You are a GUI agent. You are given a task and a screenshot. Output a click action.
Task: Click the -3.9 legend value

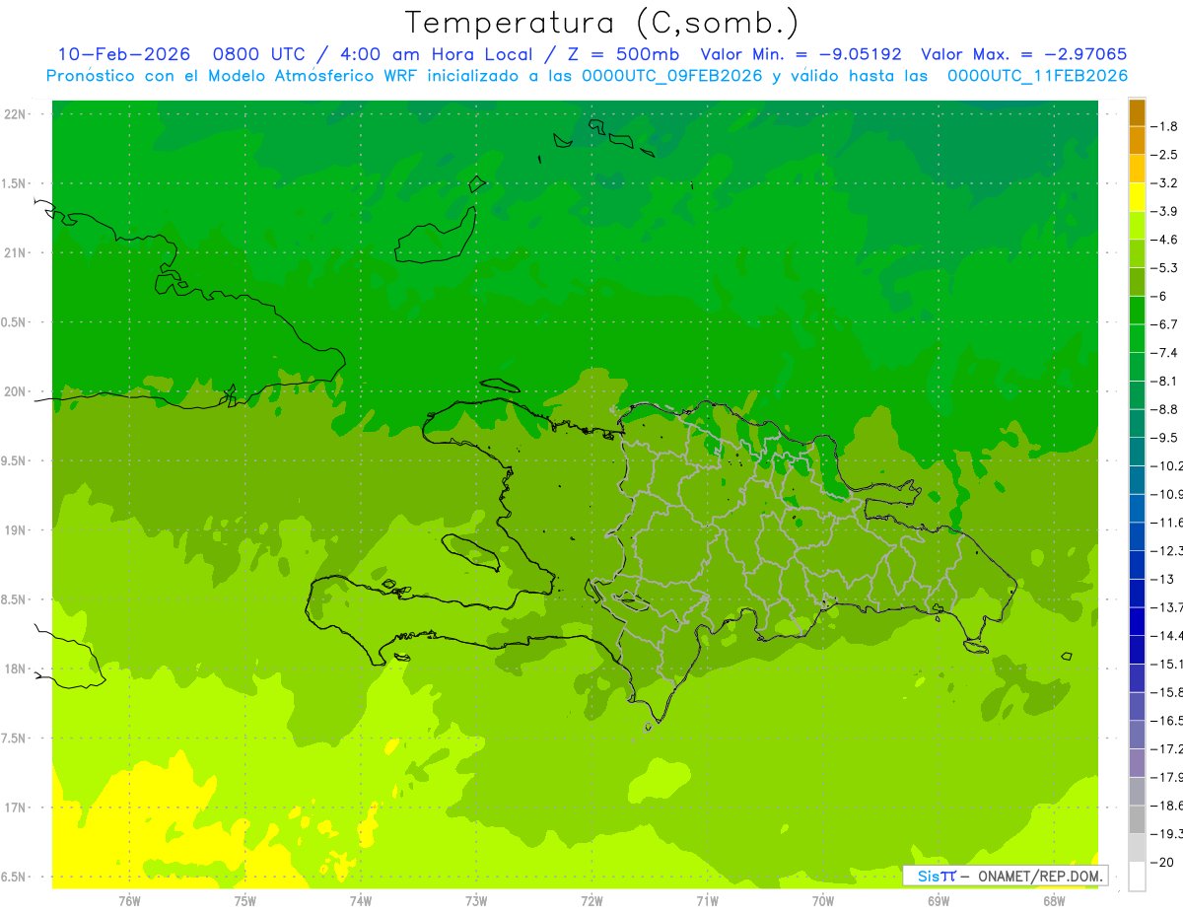(x=1166, y=211)
